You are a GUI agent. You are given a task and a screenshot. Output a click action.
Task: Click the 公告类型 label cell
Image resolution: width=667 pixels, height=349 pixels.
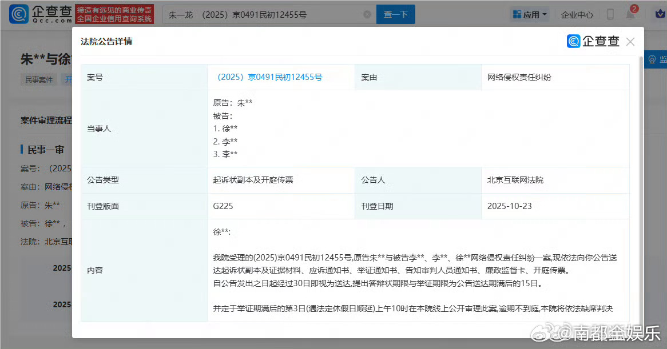pyautogui.click(x=144, y=180)
